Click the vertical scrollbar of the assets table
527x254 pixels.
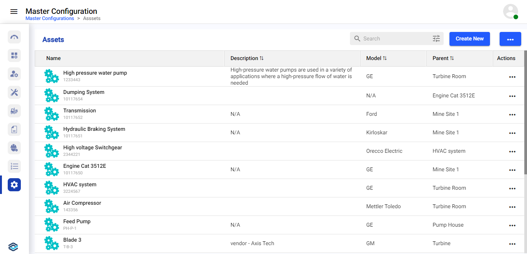[525, 115]
